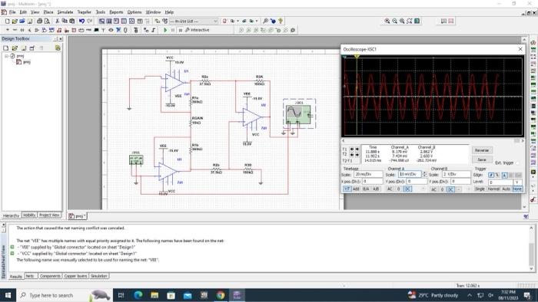Click the Copy icon in toolbar
This screenshot has width=538, height=302.
point(65,21)
